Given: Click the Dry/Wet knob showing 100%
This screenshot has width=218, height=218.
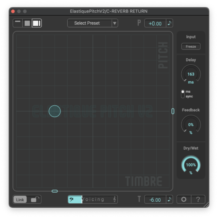Looking at the screenshot, I should (x=191, y=165).
